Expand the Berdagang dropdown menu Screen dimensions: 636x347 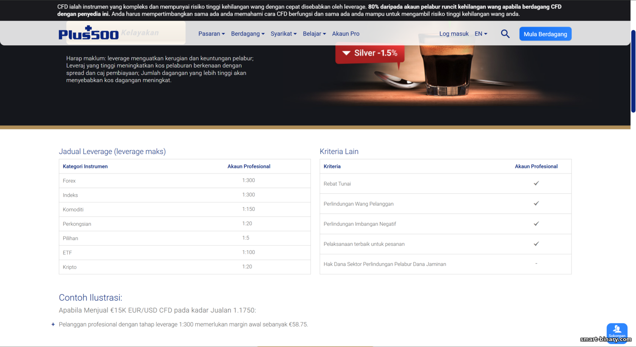pyautogui.click(x=248, y=34)
